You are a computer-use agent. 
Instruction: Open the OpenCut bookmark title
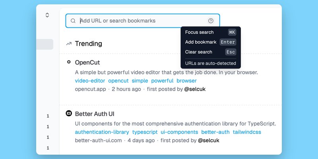(87, 62)
